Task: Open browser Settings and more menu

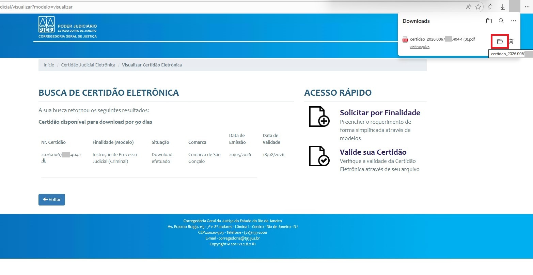Action: (527, 7)
